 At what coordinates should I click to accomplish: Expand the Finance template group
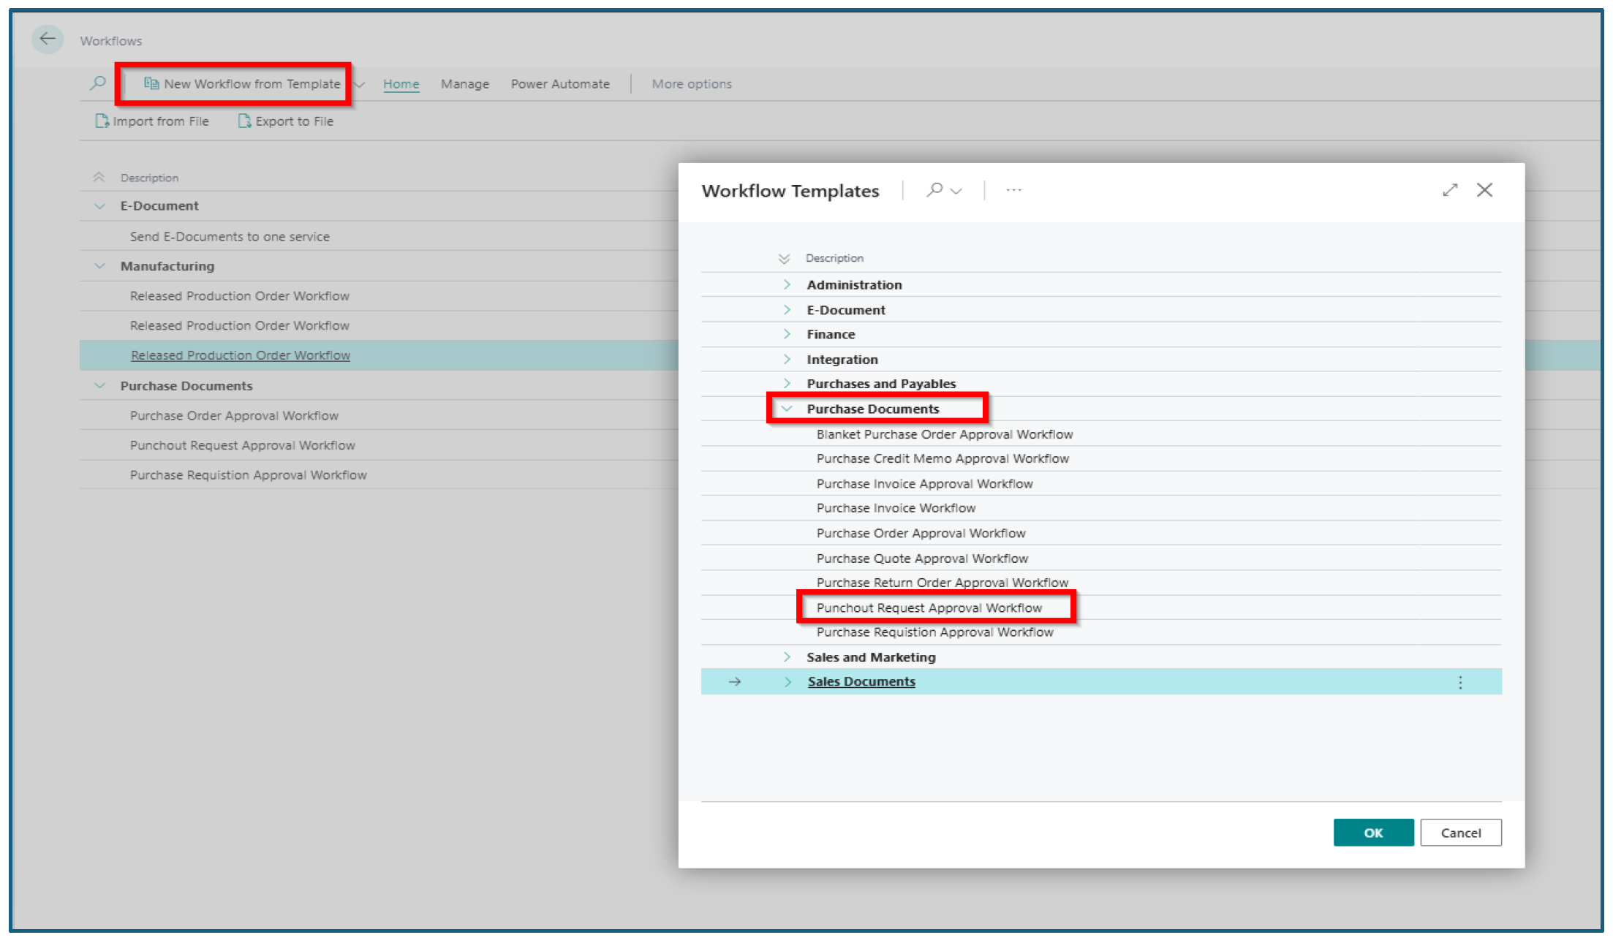[787, 334]
